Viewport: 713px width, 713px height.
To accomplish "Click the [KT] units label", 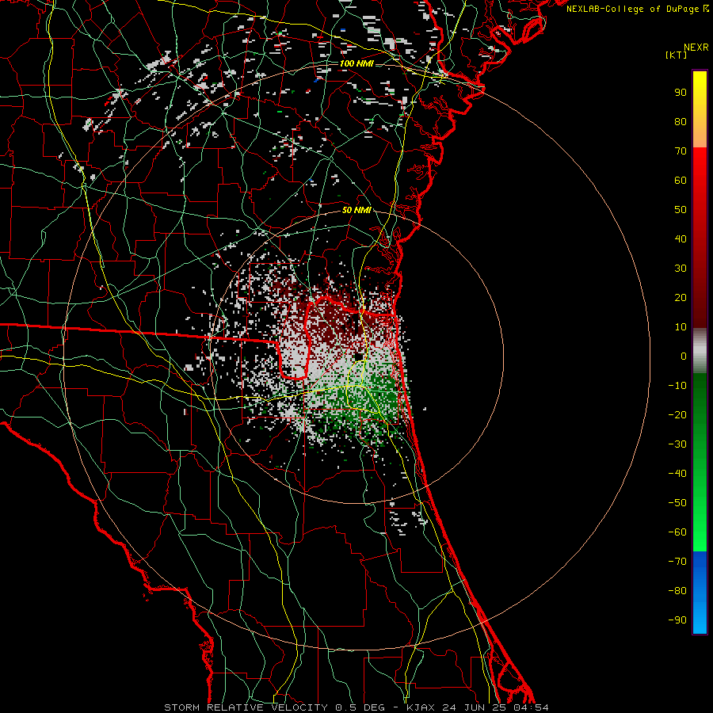I will [676, 55].
